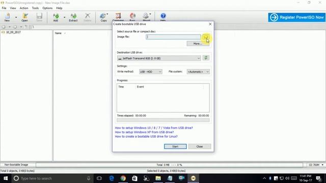Click Register PowerISO Now banner

coord(296,17)
